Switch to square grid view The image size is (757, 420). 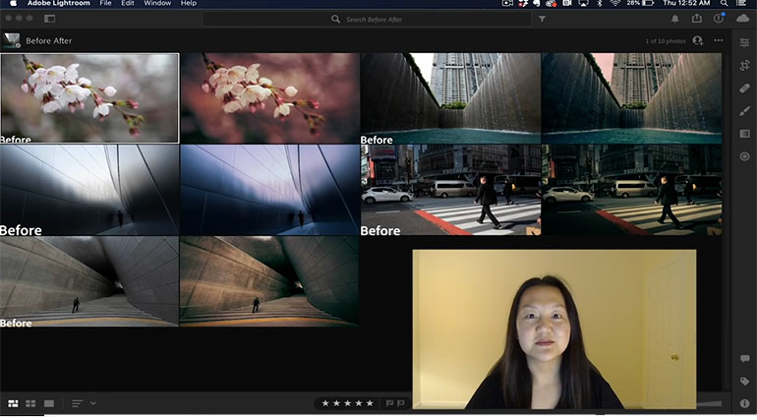30,403
